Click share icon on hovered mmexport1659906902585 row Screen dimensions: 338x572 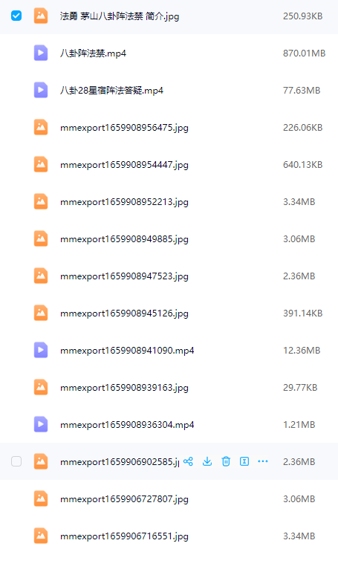[188, 461]
